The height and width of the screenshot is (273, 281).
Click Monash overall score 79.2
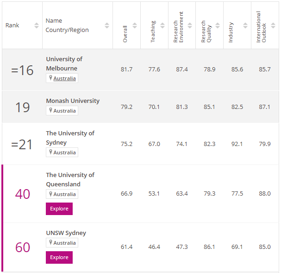click(126, 107)
